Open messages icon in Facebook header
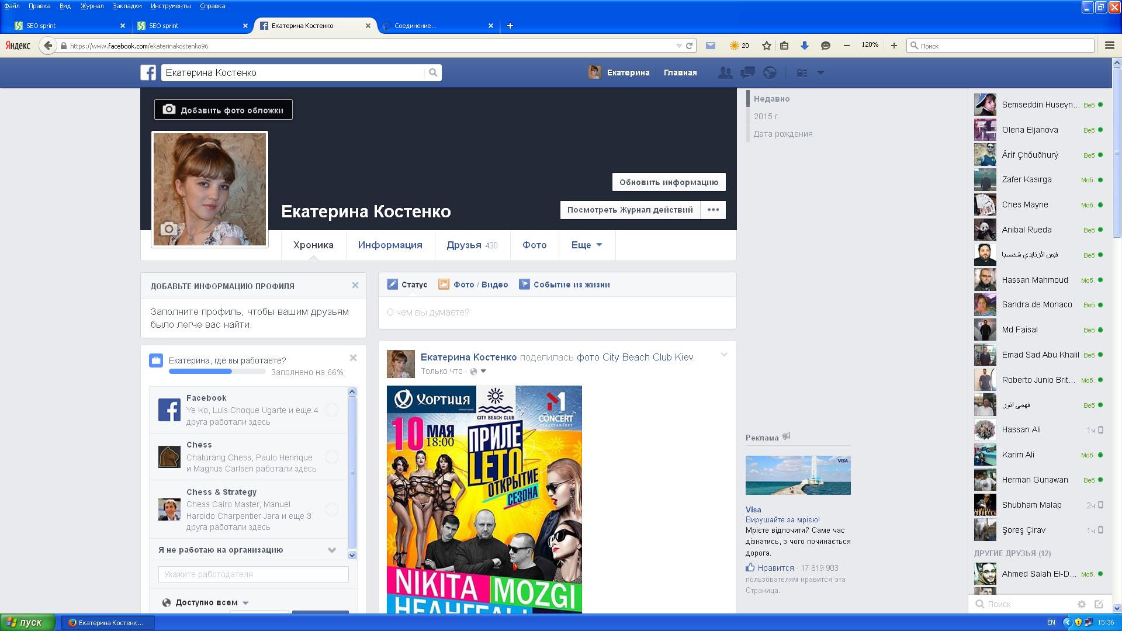 747,72
